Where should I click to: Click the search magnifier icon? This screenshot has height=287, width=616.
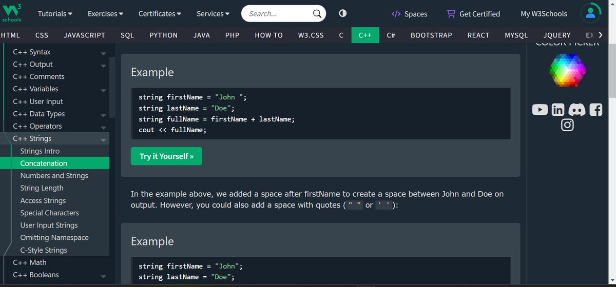(317, 14)
